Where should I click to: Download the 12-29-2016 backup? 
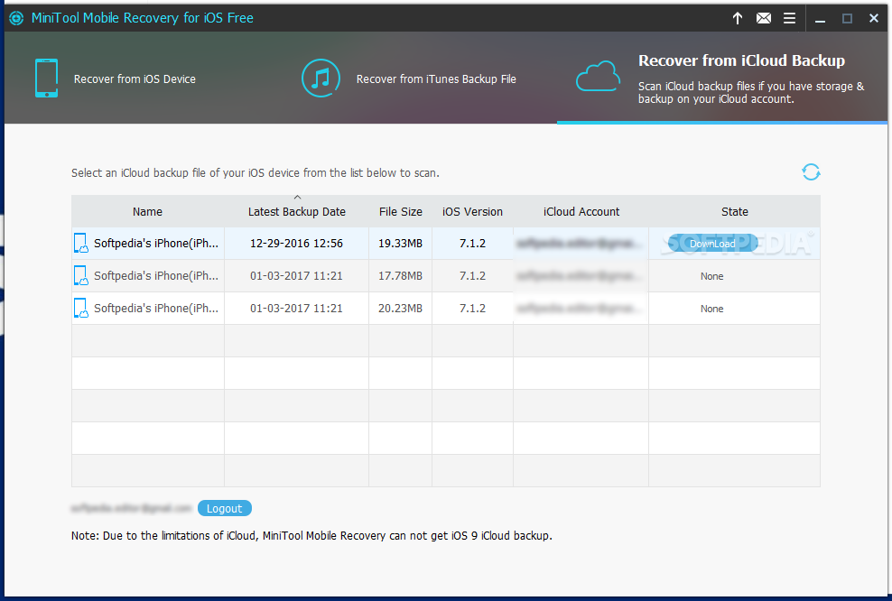coord(712,244)
